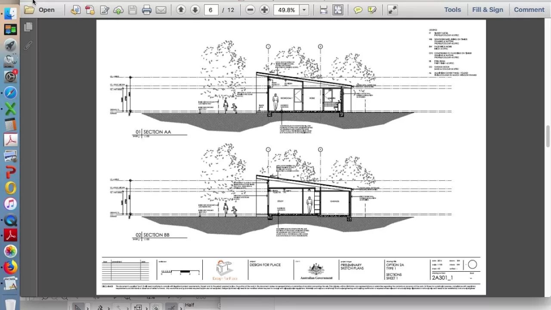The height and width of the screenshot is (310, 551).
Task: Add a sticky note comment
Action: click(x=358, y=9)
